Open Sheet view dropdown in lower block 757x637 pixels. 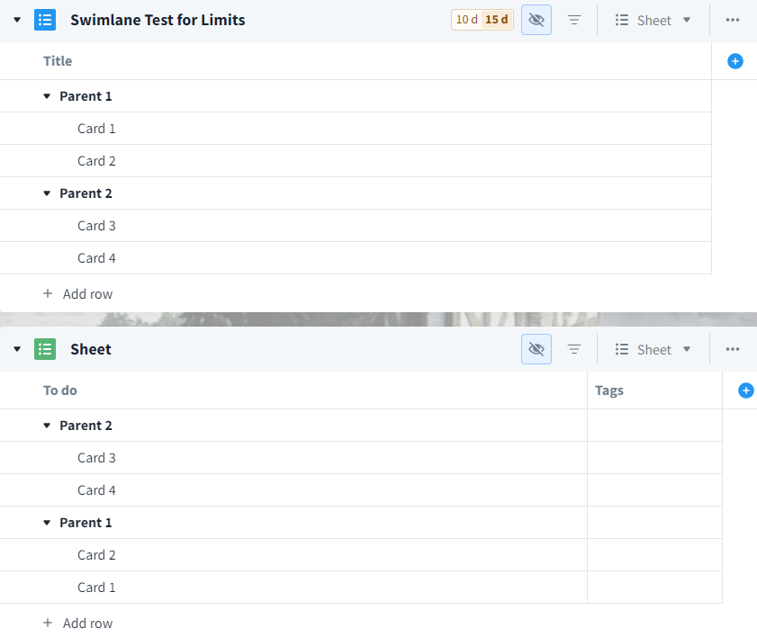[x=653, y=349]
